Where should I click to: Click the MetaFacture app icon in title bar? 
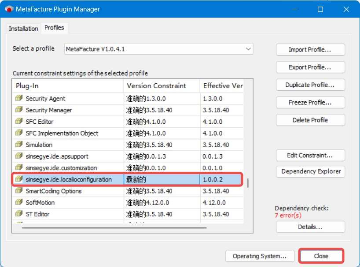pyautogui.click(x=8, y=9)
